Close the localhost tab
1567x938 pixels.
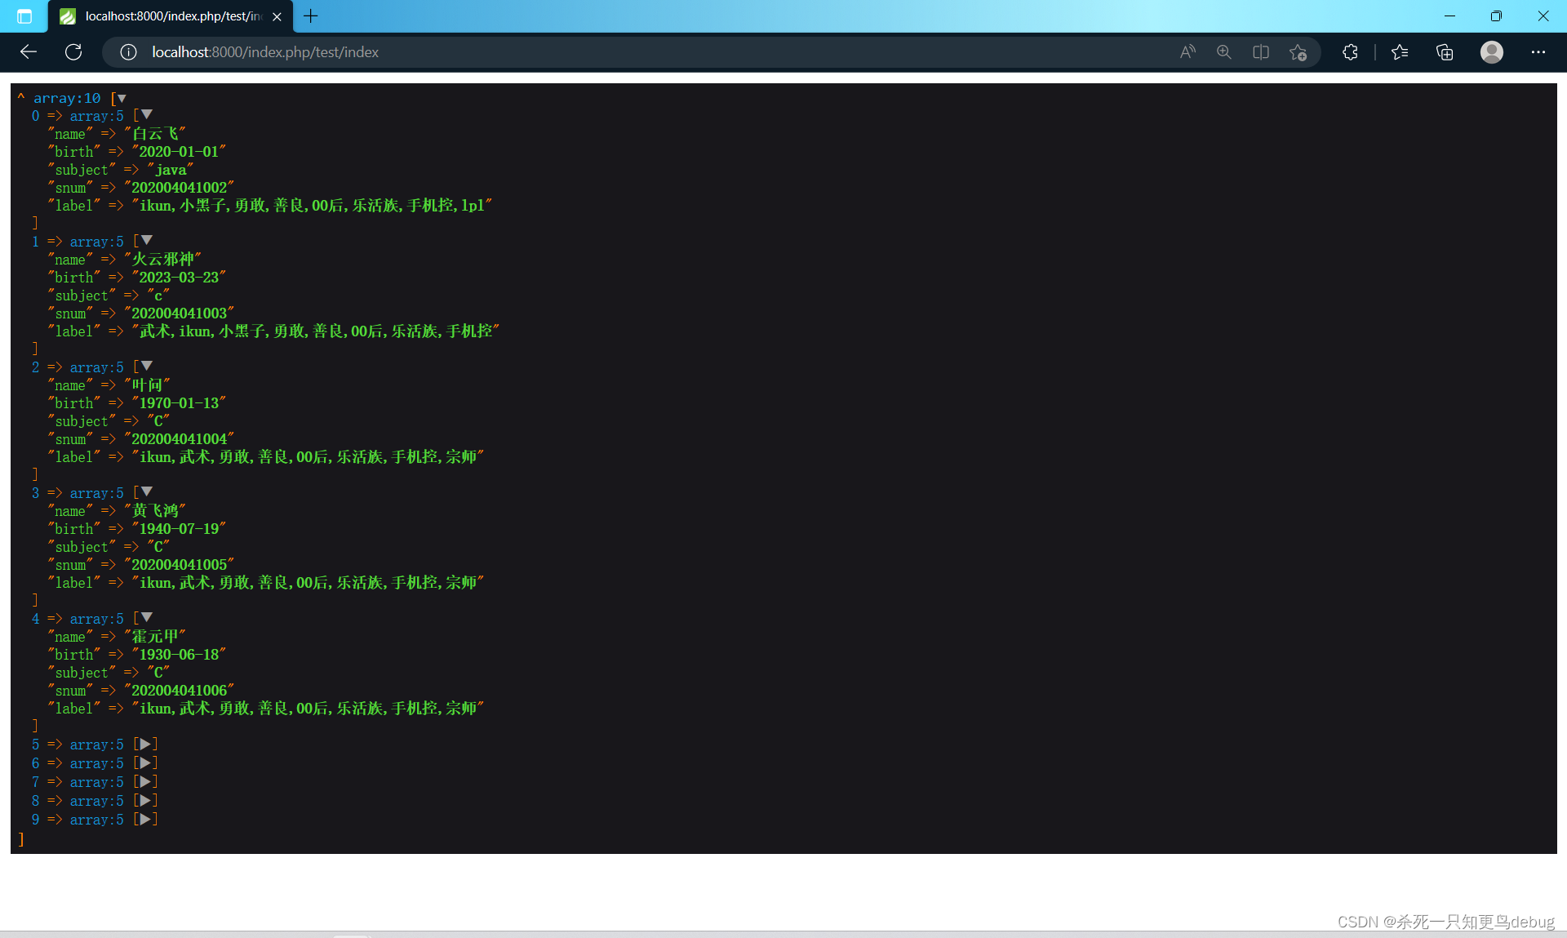pyautogui.click(x=277, y=16)
